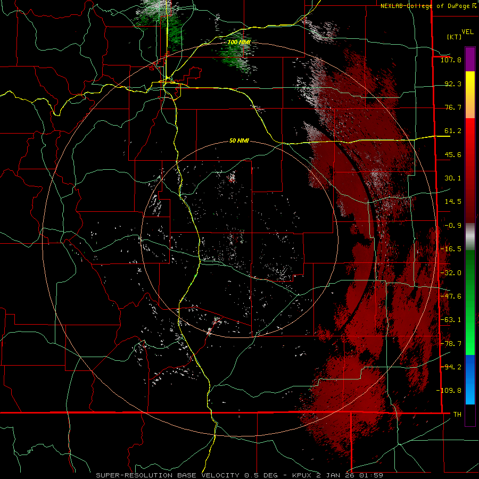Click the 50 NMI range ring label
The image size is (479, 479).
(239, 141)
